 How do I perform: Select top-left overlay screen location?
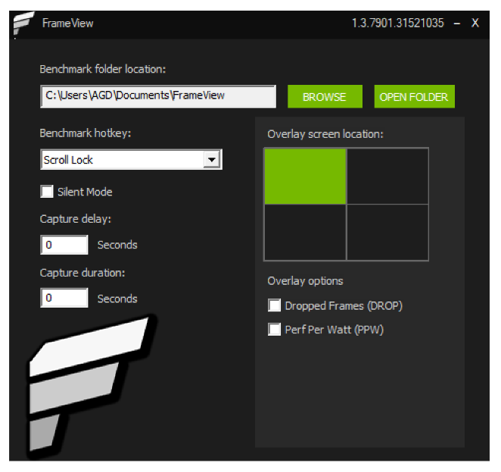coord(305,177)
